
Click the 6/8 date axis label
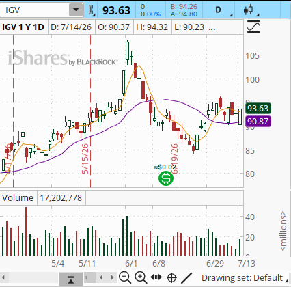tap(158, 264)
